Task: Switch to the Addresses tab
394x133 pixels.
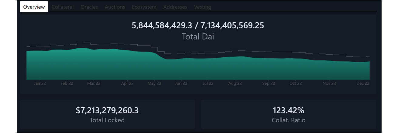Action: [175, 7]
